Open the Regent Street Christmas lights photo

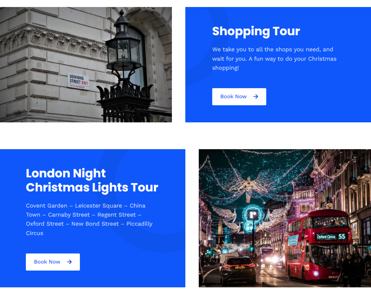pyautogui.click(x=285, y=218)
